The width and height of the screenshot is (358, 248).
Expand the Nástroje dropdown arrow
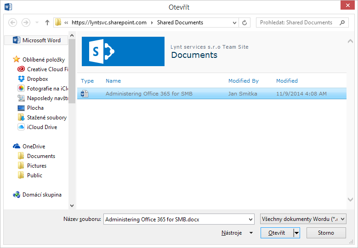(251, 233)
